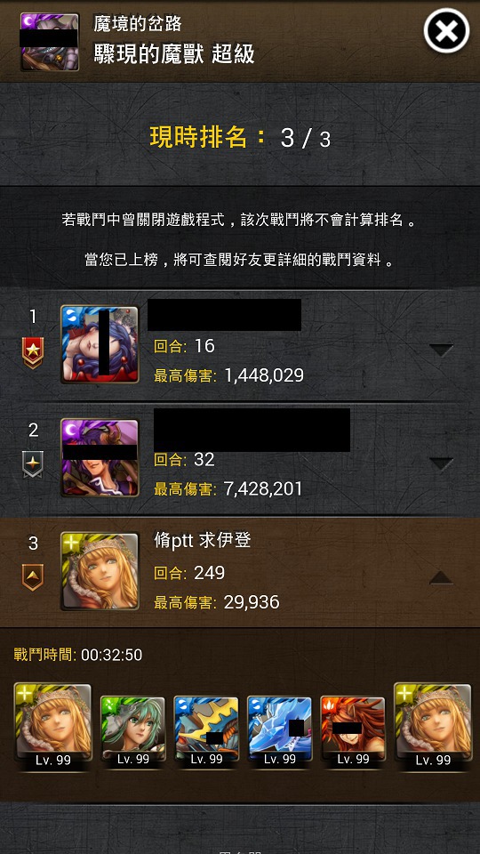480x854 pixels.
Task: Tap the 現時排名 3 / 3 heading
Action: point(240,138)
